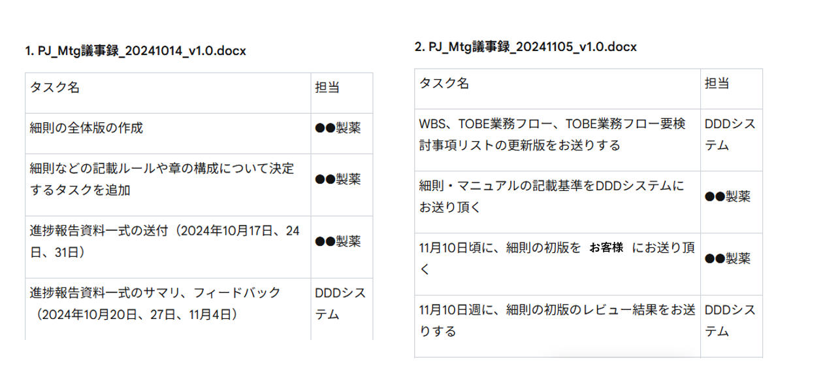Click 進捗報告資料一式のサマリ、フィードバック cell

click(155, 303)
